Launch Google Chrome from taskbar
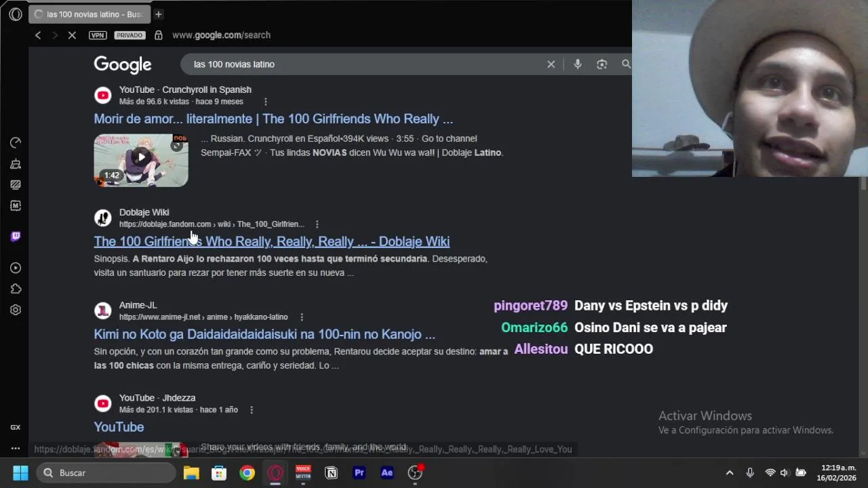 (247, 473)
